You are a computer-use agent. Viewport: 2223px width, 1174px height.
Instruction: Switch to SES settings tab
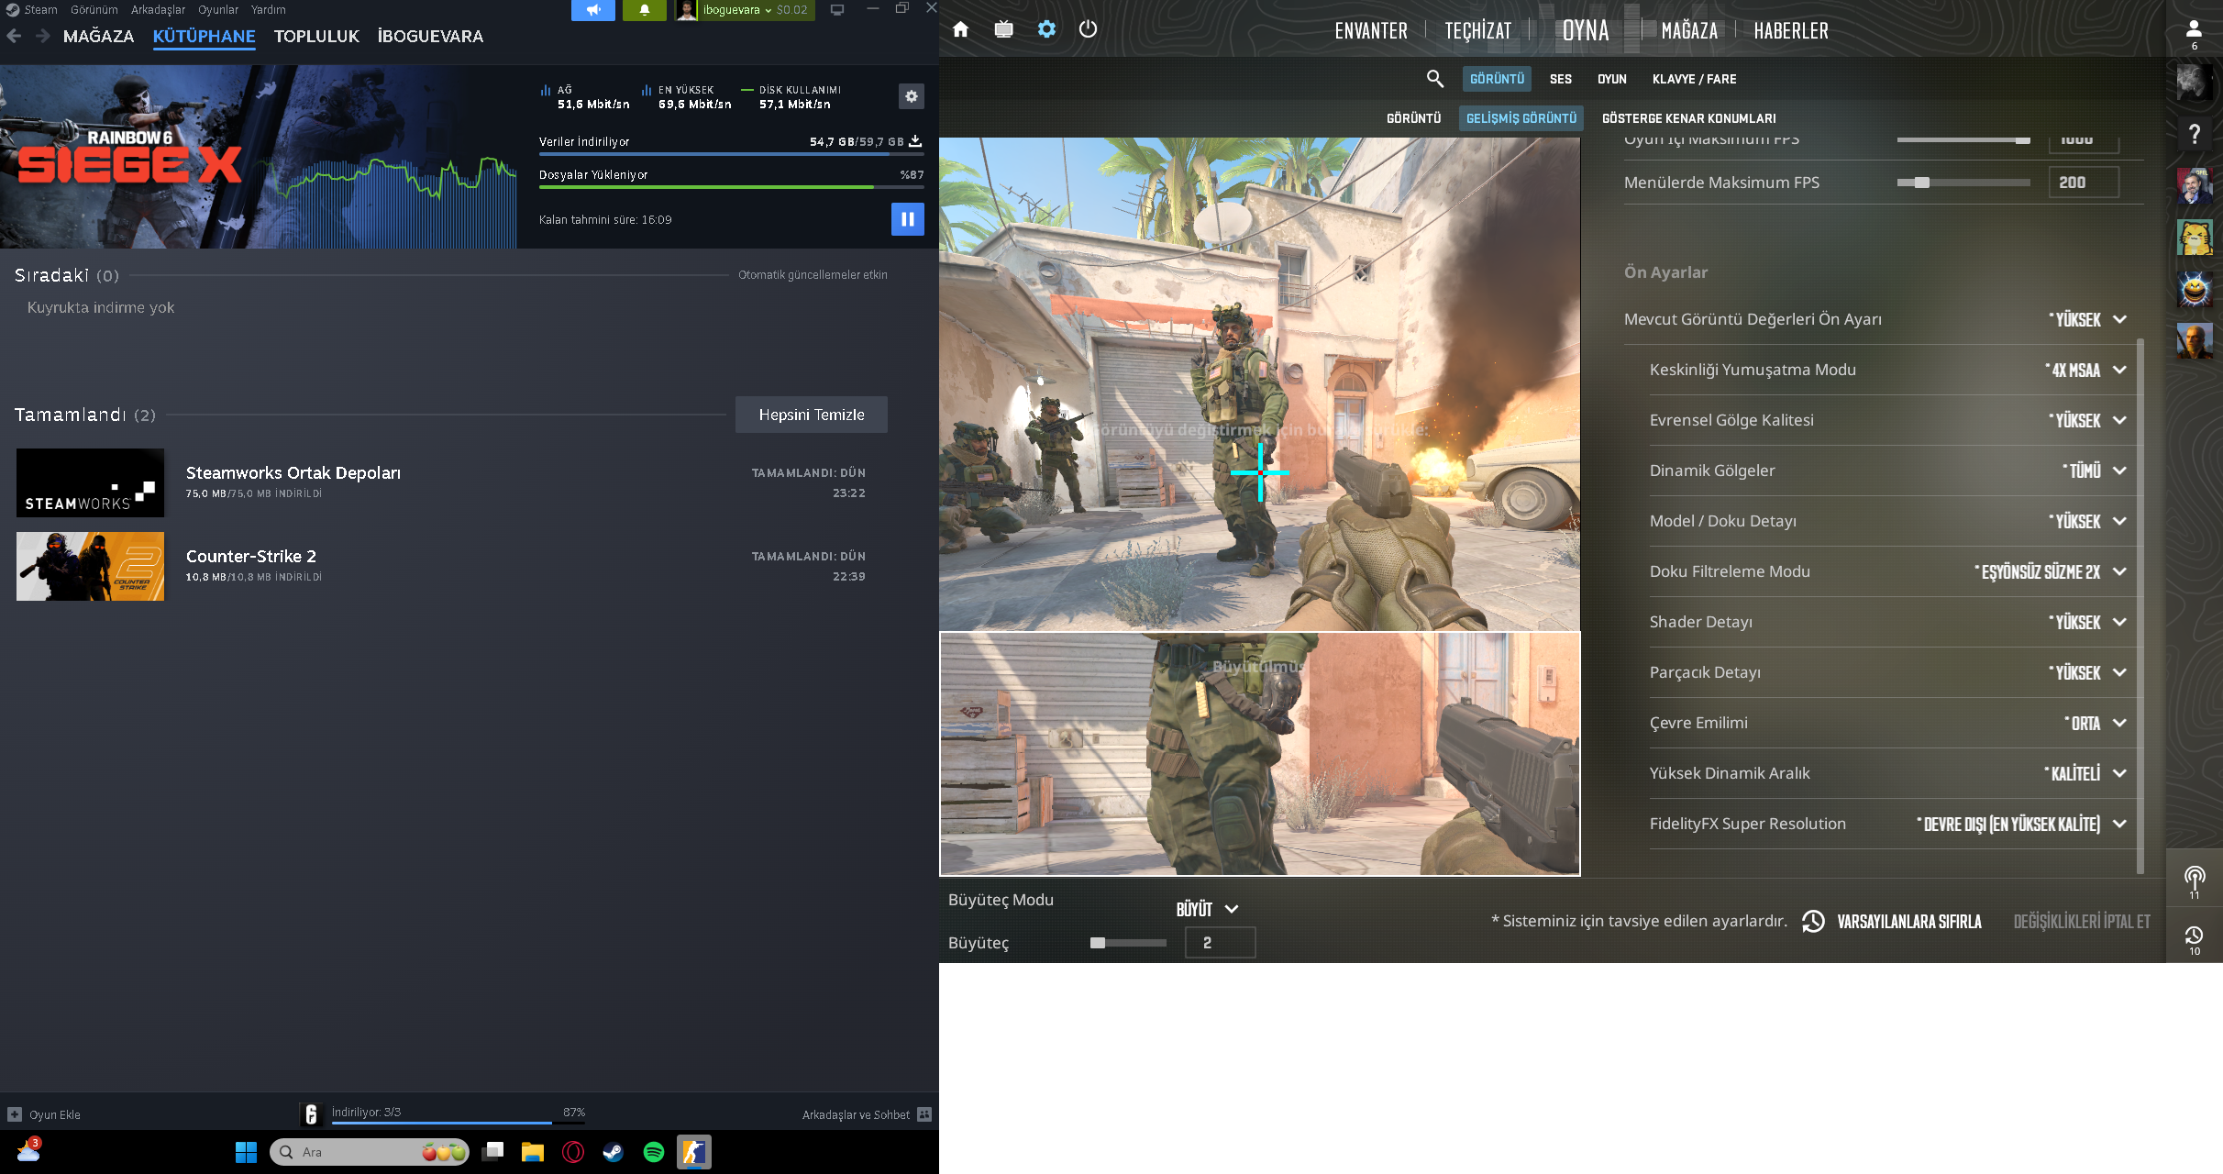[x=1560, y=79]
